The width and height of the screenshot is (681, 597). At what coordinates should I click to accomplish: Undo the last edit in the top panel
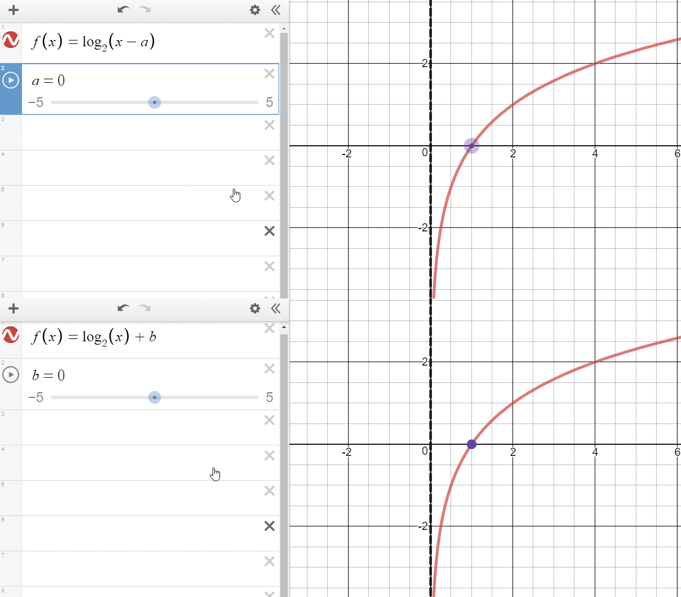pyautogui.click(x=123, y=9)
